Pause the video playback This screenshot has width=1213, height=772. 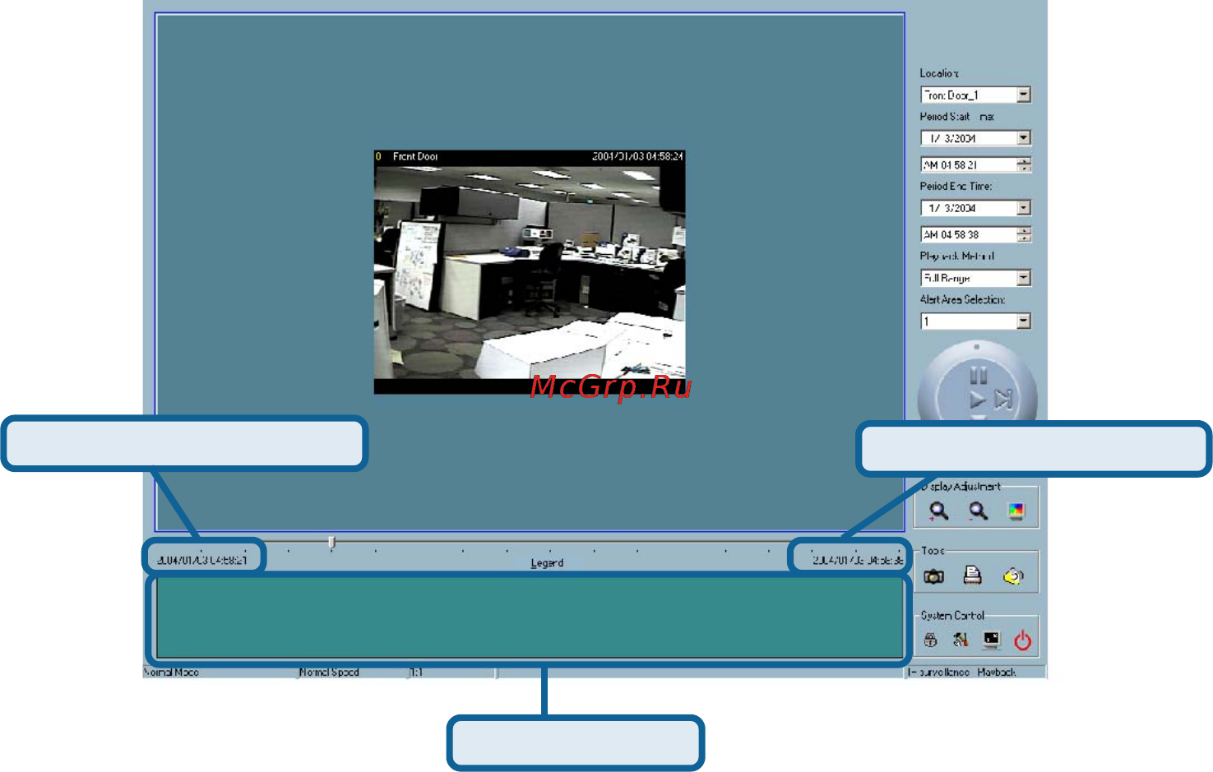pos(978,377)
